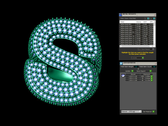Click the metal list's vertical scrollbar down arrow
The height and width of the screenshot is (126, 168).
(x=154, y=44)
